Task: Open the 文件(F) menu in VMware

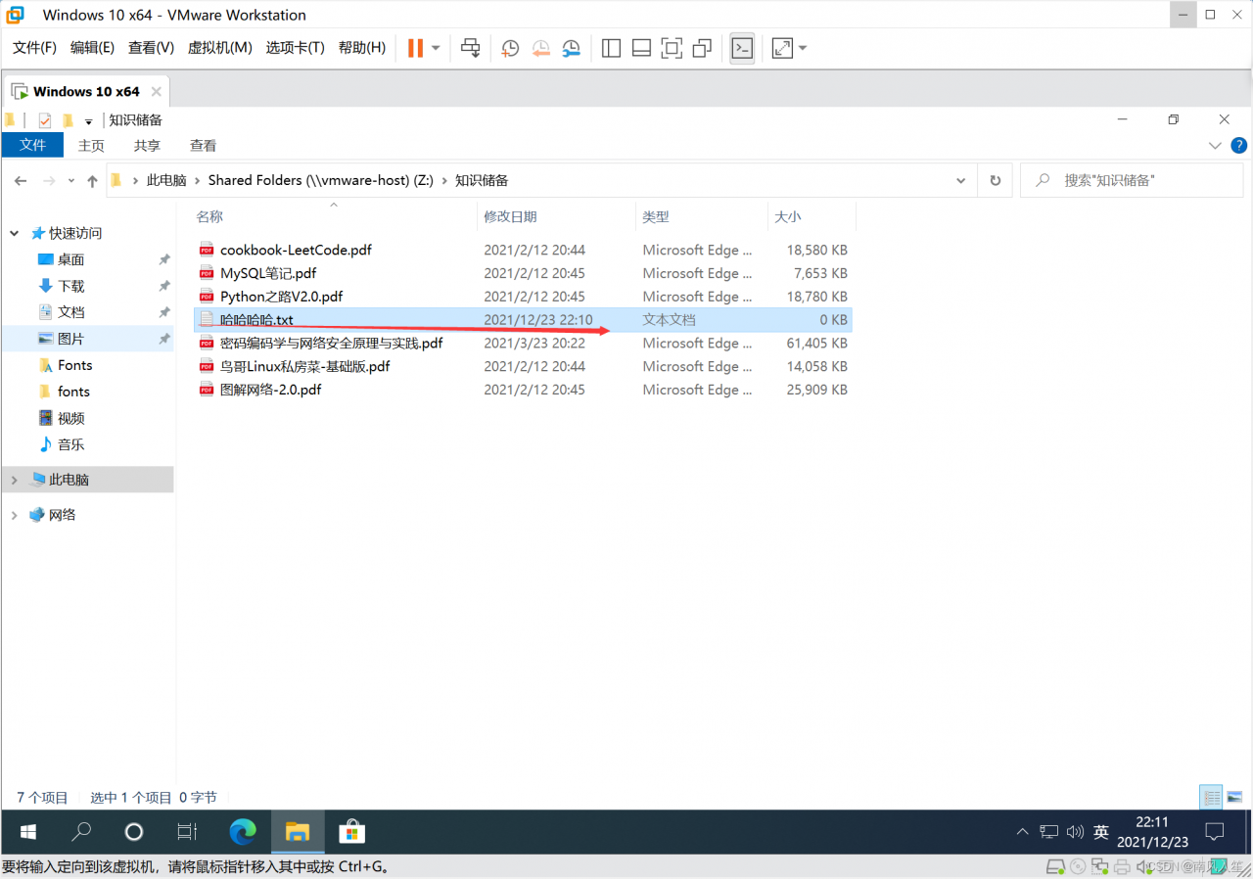Action: pos(34,48)
